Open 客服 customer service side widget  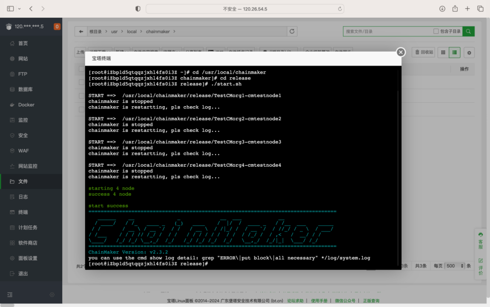click(481, 240)
